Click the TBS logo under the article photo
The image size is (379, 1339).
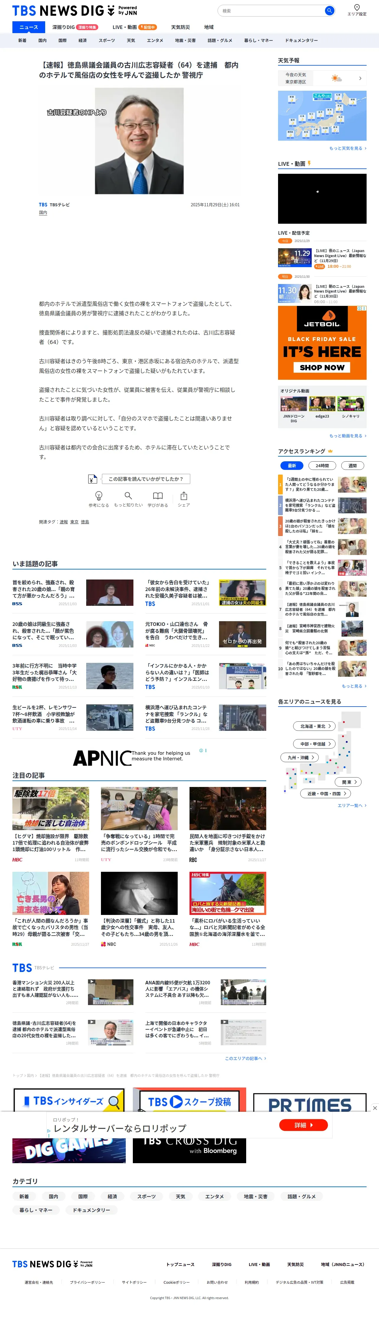tap(43, 205)
